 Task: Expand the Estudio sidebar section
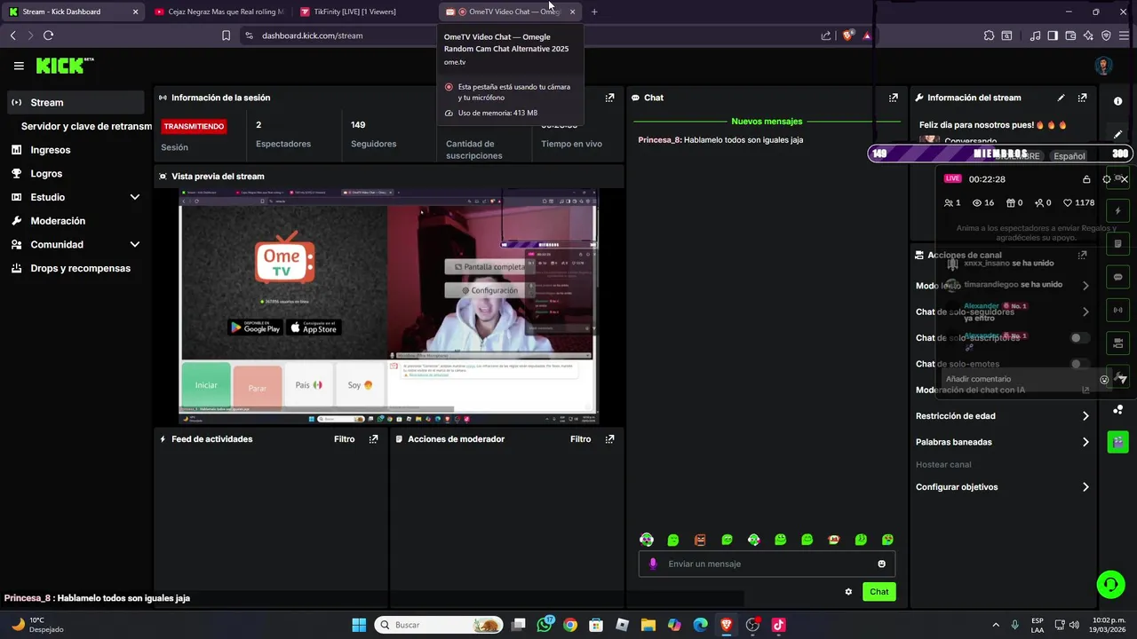click(135, 197)
